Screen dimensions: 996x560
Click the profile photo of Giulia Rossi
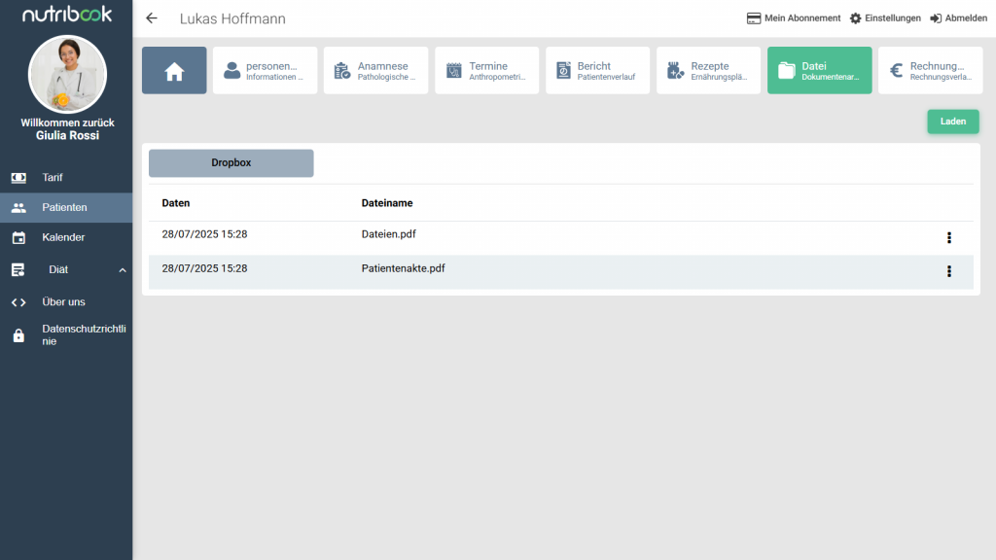point(67,75)
